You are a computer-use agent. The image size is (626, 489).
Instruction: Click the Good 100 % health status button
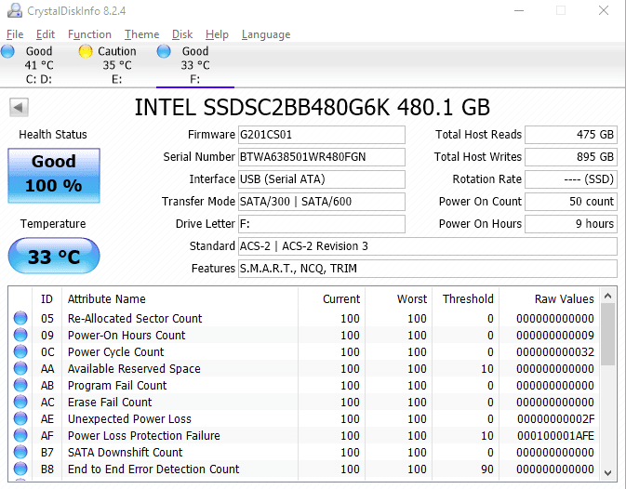tap(53, 174)
